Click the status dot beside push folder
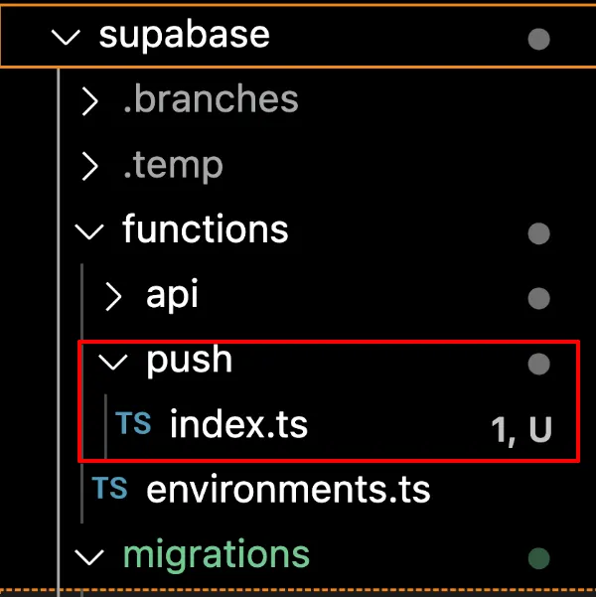Screen dimensions: 596x597 (x=538, y=364)
